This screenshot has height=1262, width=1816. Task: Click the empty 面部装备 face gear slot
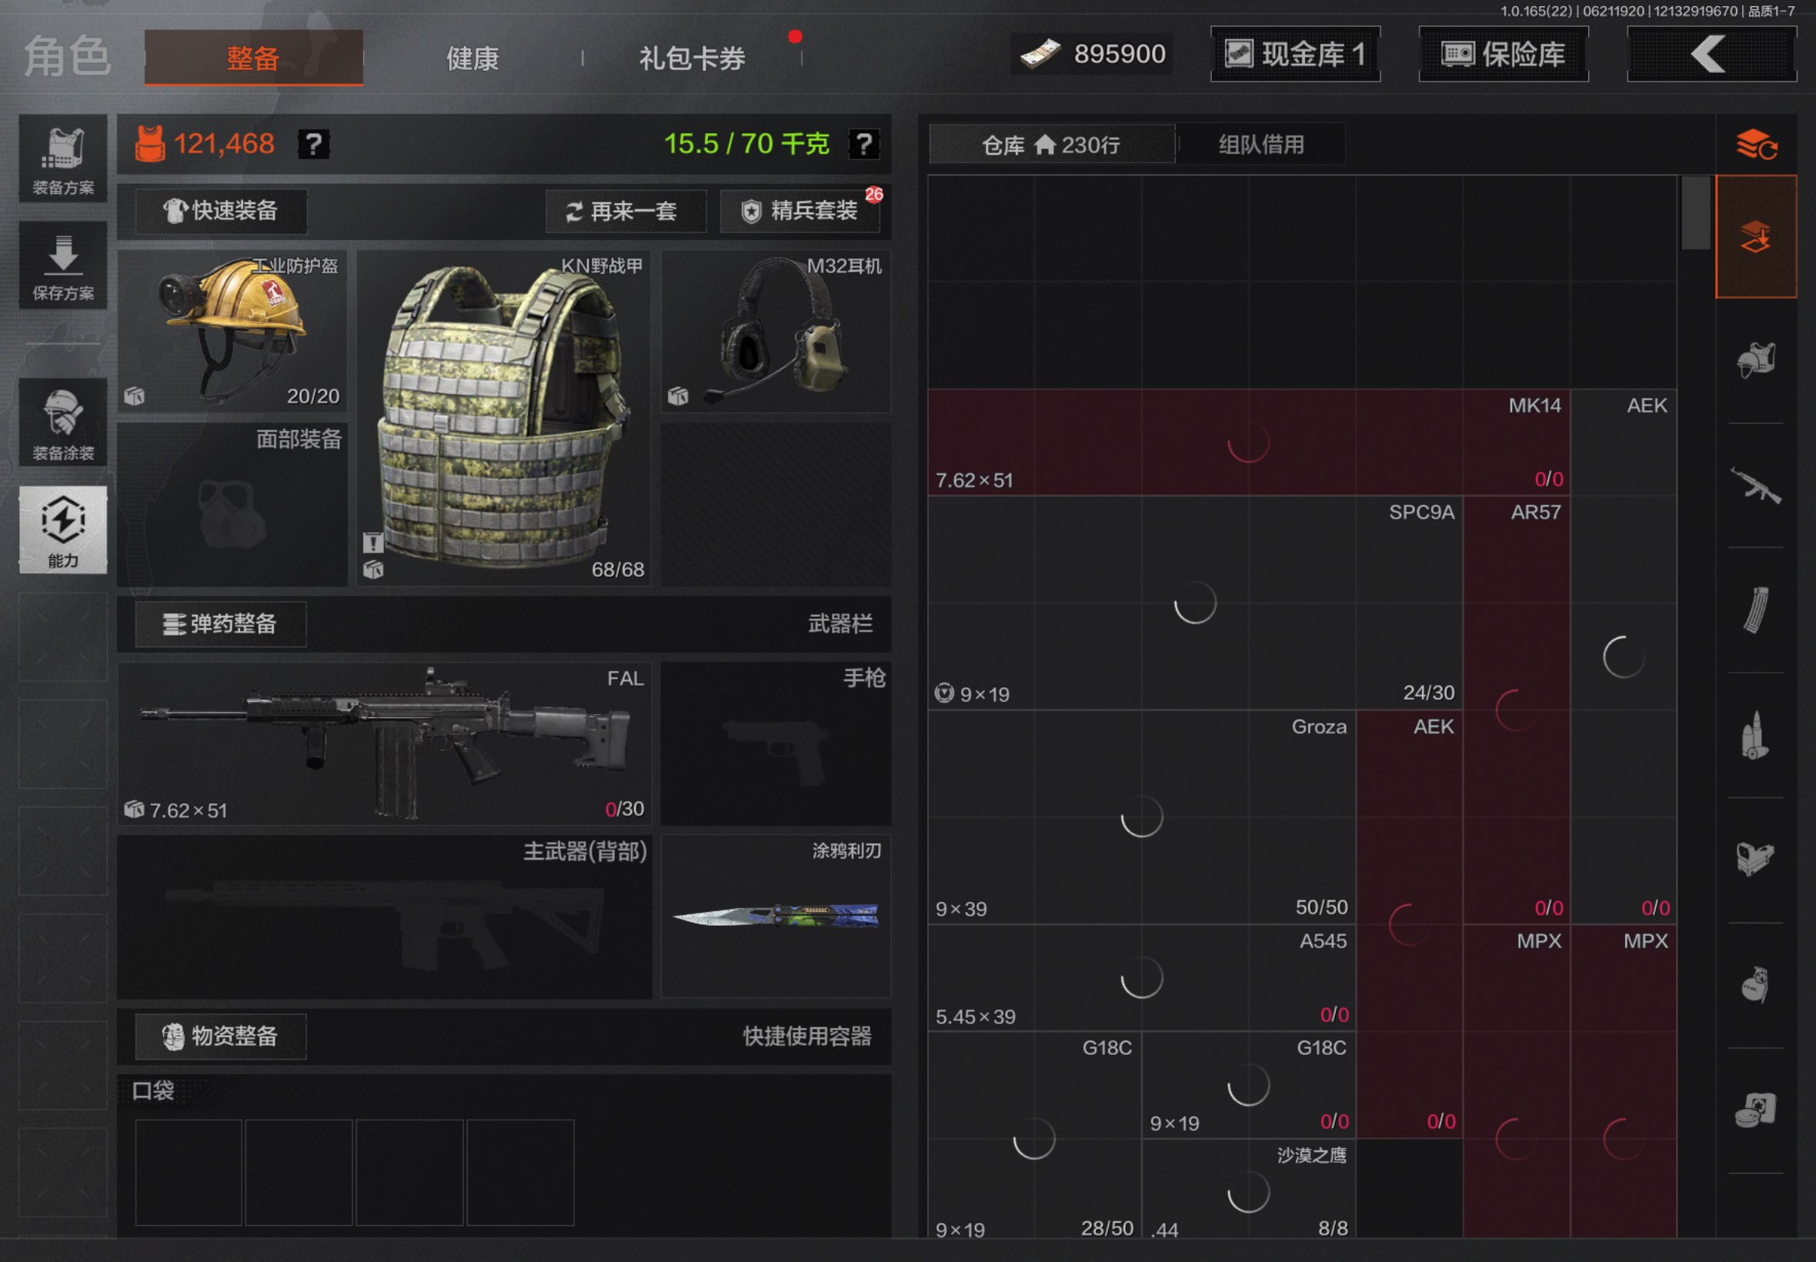(232, 505)
